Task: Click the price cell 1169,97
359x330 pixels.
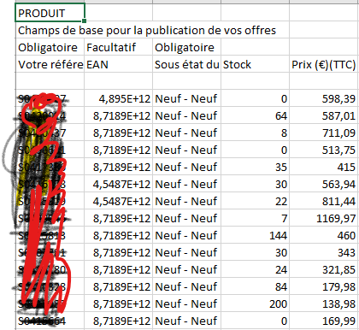Action: [x=324, y=218]
